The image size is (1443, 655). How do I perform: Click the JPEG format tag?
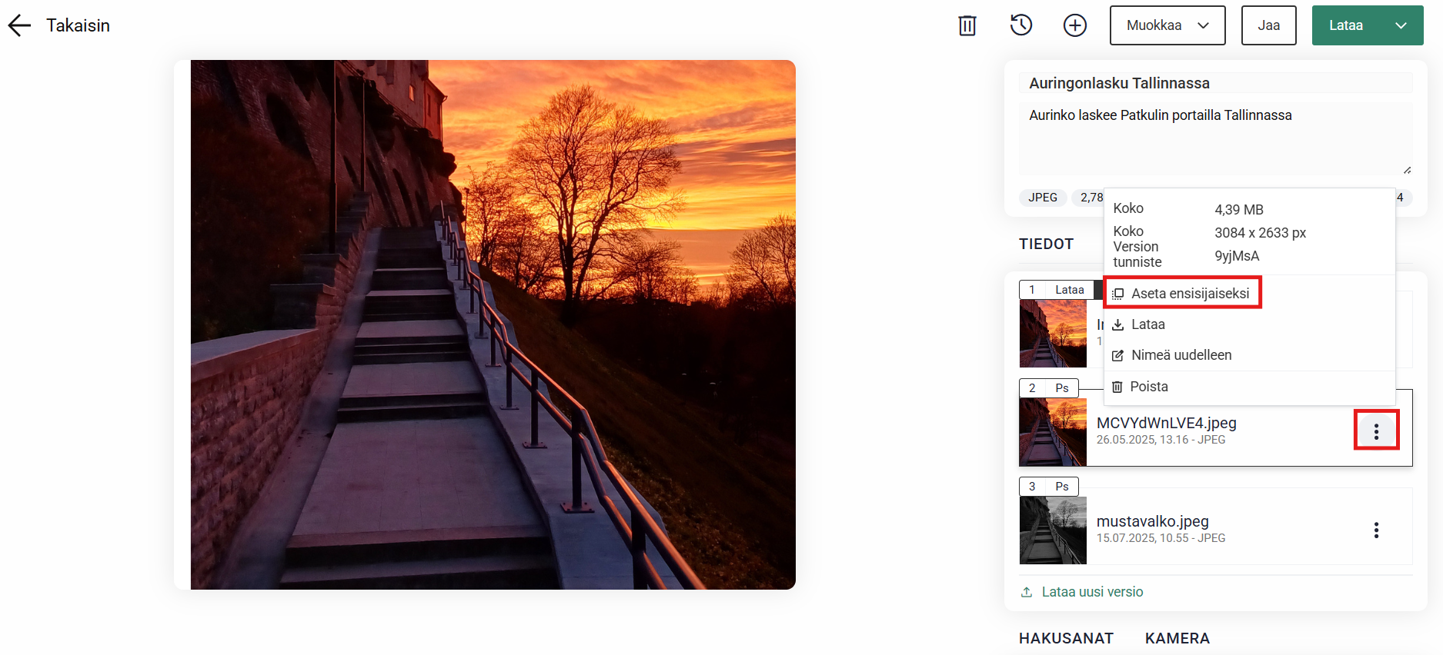1043,198
